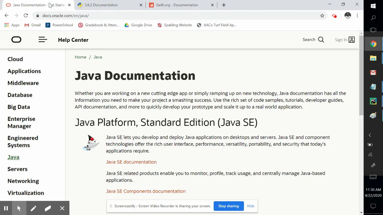Open a new browser tab
This screenshot has height=215, width=383.
[x=224, y=5]
